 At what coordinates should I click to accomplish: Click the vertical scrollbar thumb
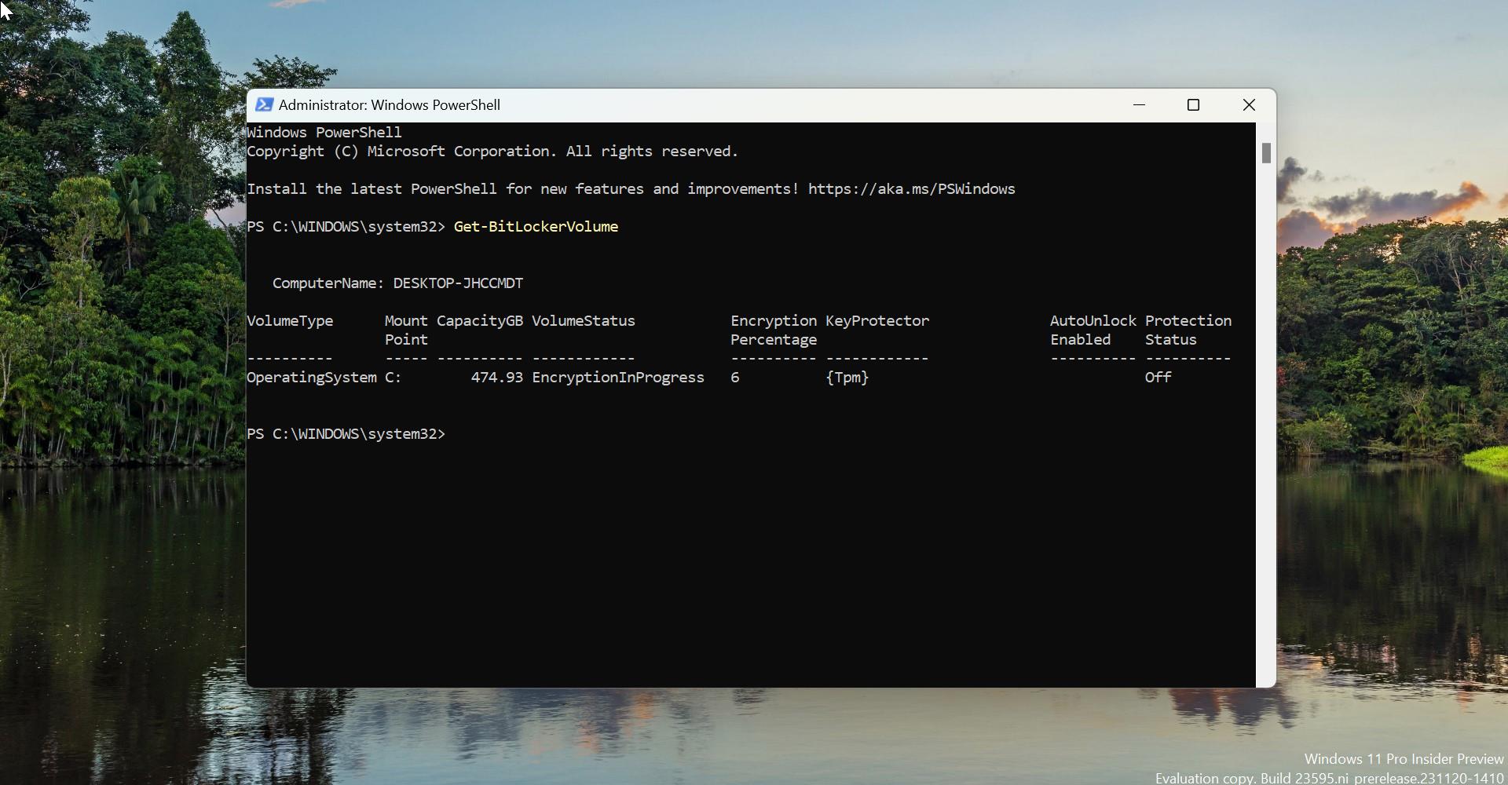1265,153
